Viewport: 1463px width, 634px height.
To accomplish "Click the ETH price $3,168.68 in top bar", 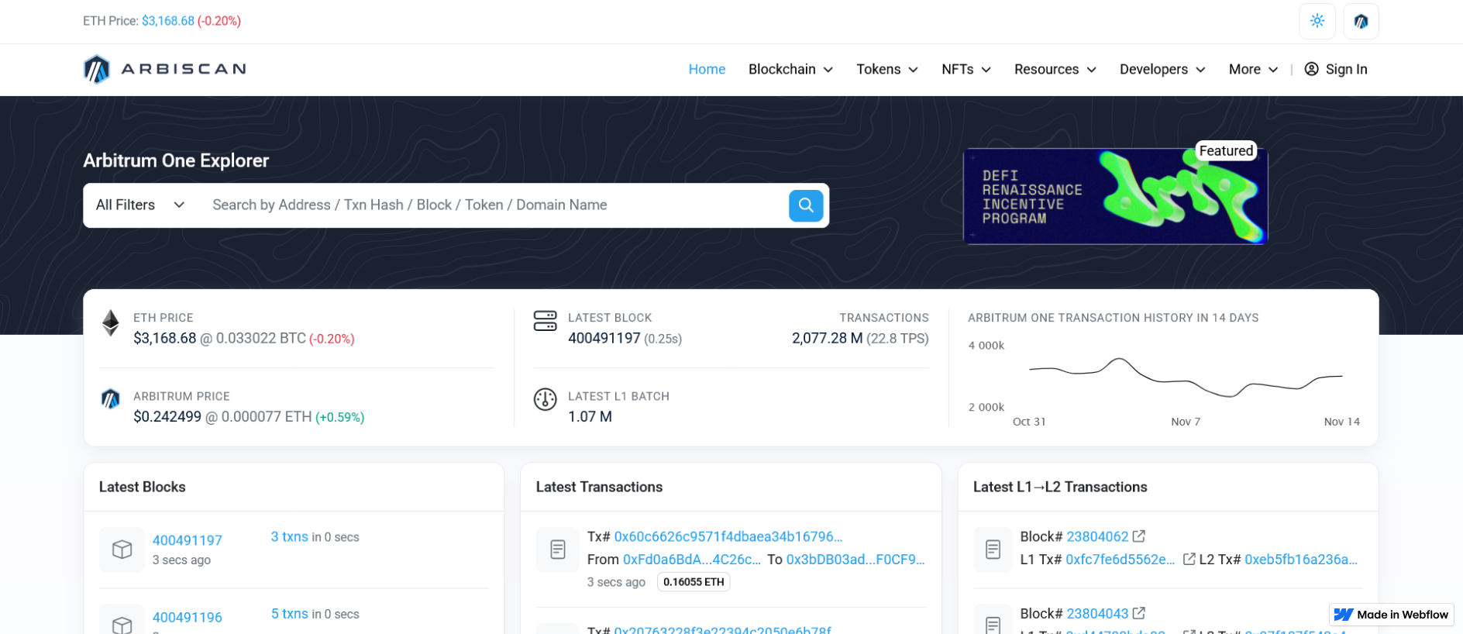I will tap(167, 21).
